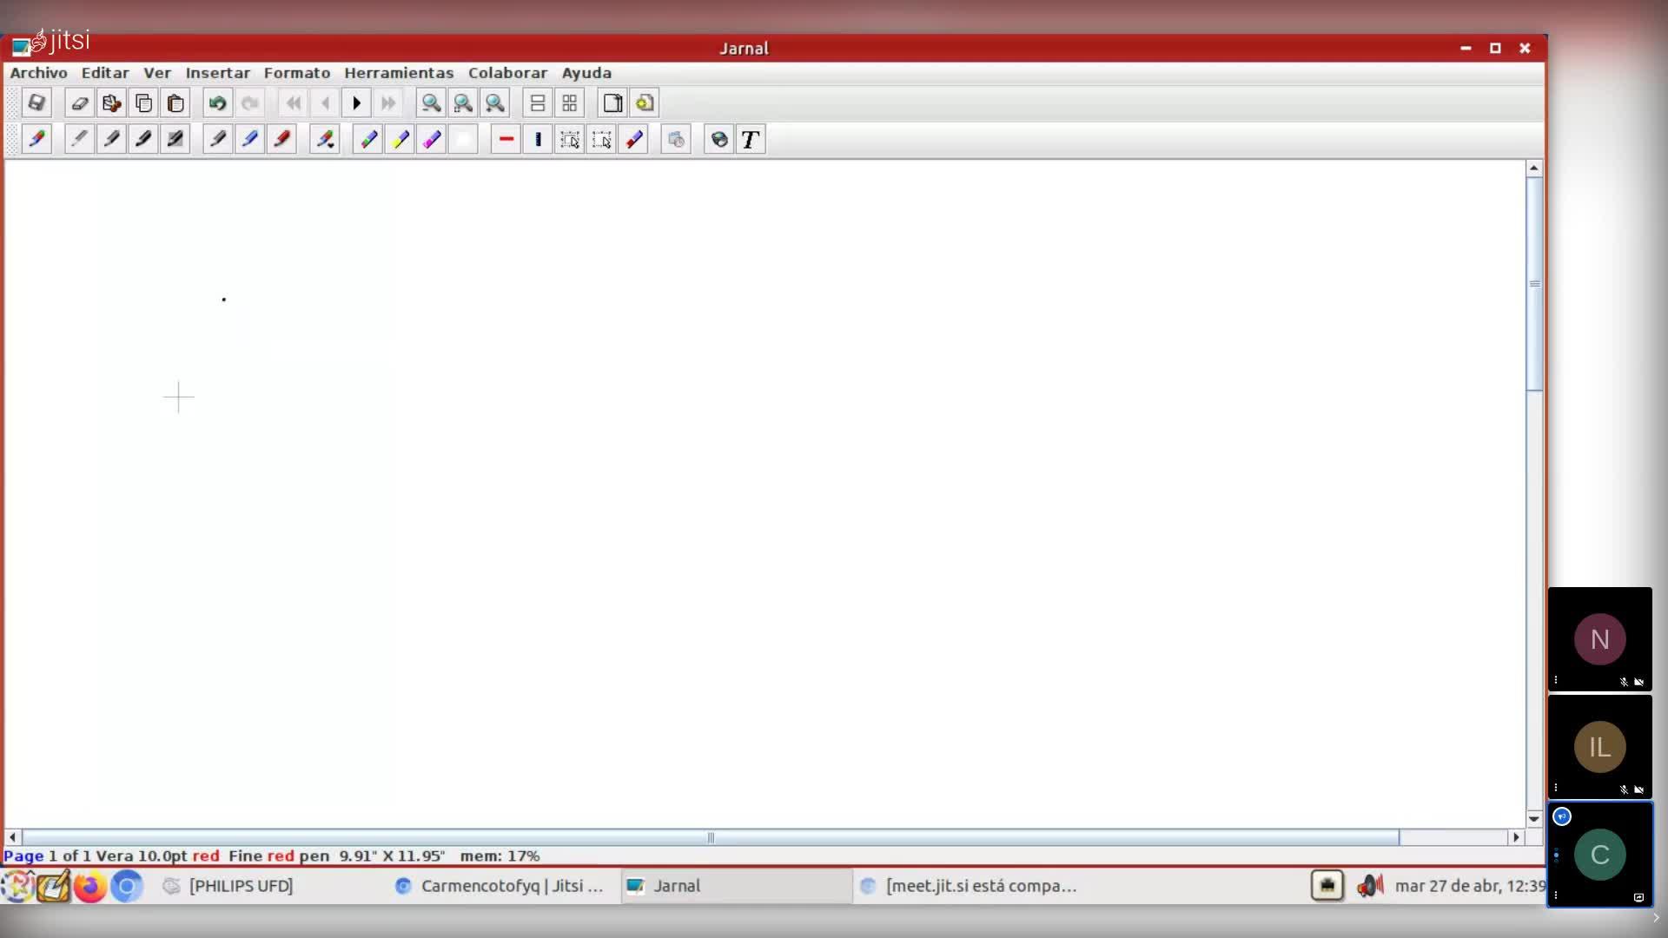
Task: Open the pen color chooser dropdown icon
Action: point(324,140)
